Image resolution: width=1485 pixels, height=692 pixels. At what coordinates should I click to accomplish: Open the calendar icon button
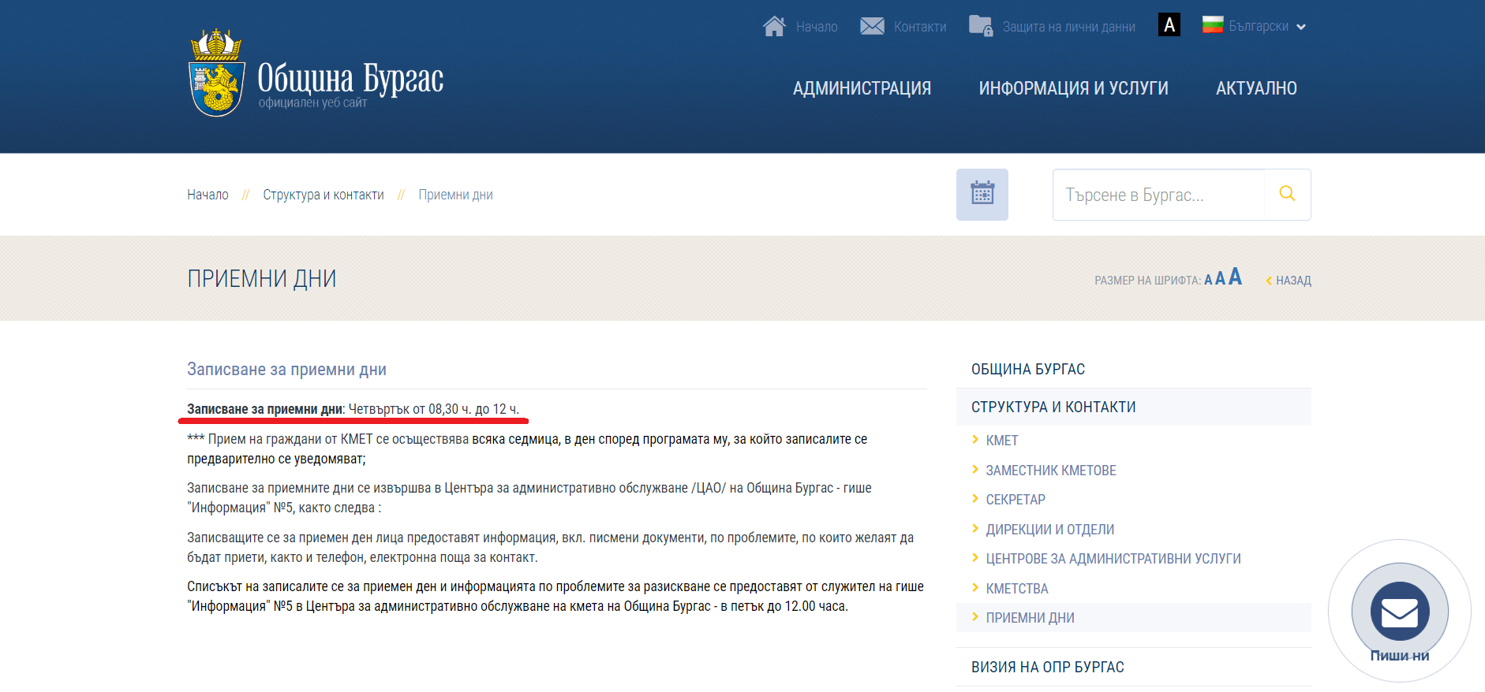(982, 194)
